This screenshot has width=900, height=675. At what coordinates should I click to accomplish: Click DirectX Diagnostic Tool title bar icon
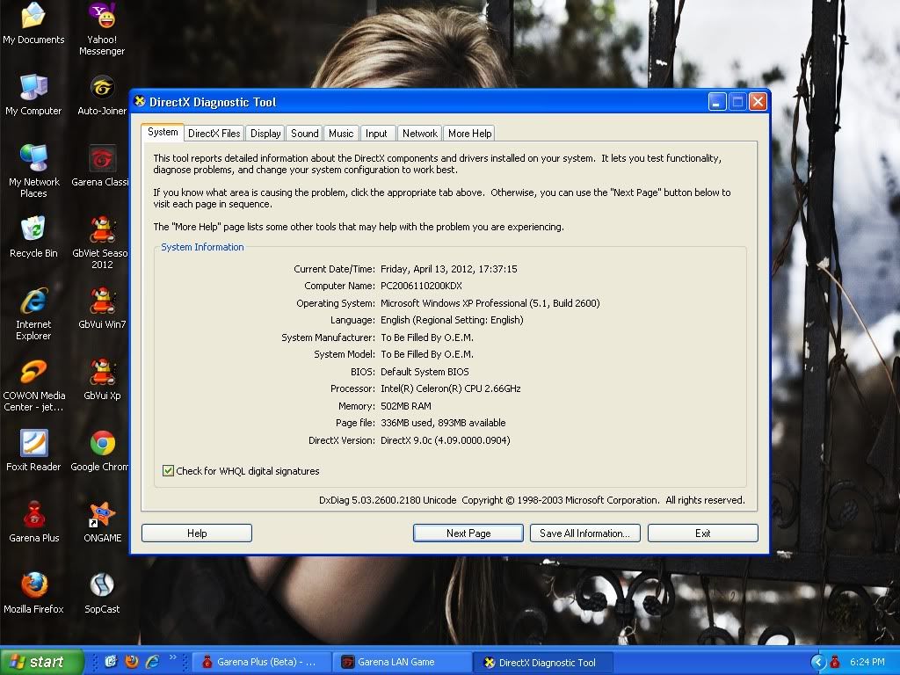(x=140, y=102)
